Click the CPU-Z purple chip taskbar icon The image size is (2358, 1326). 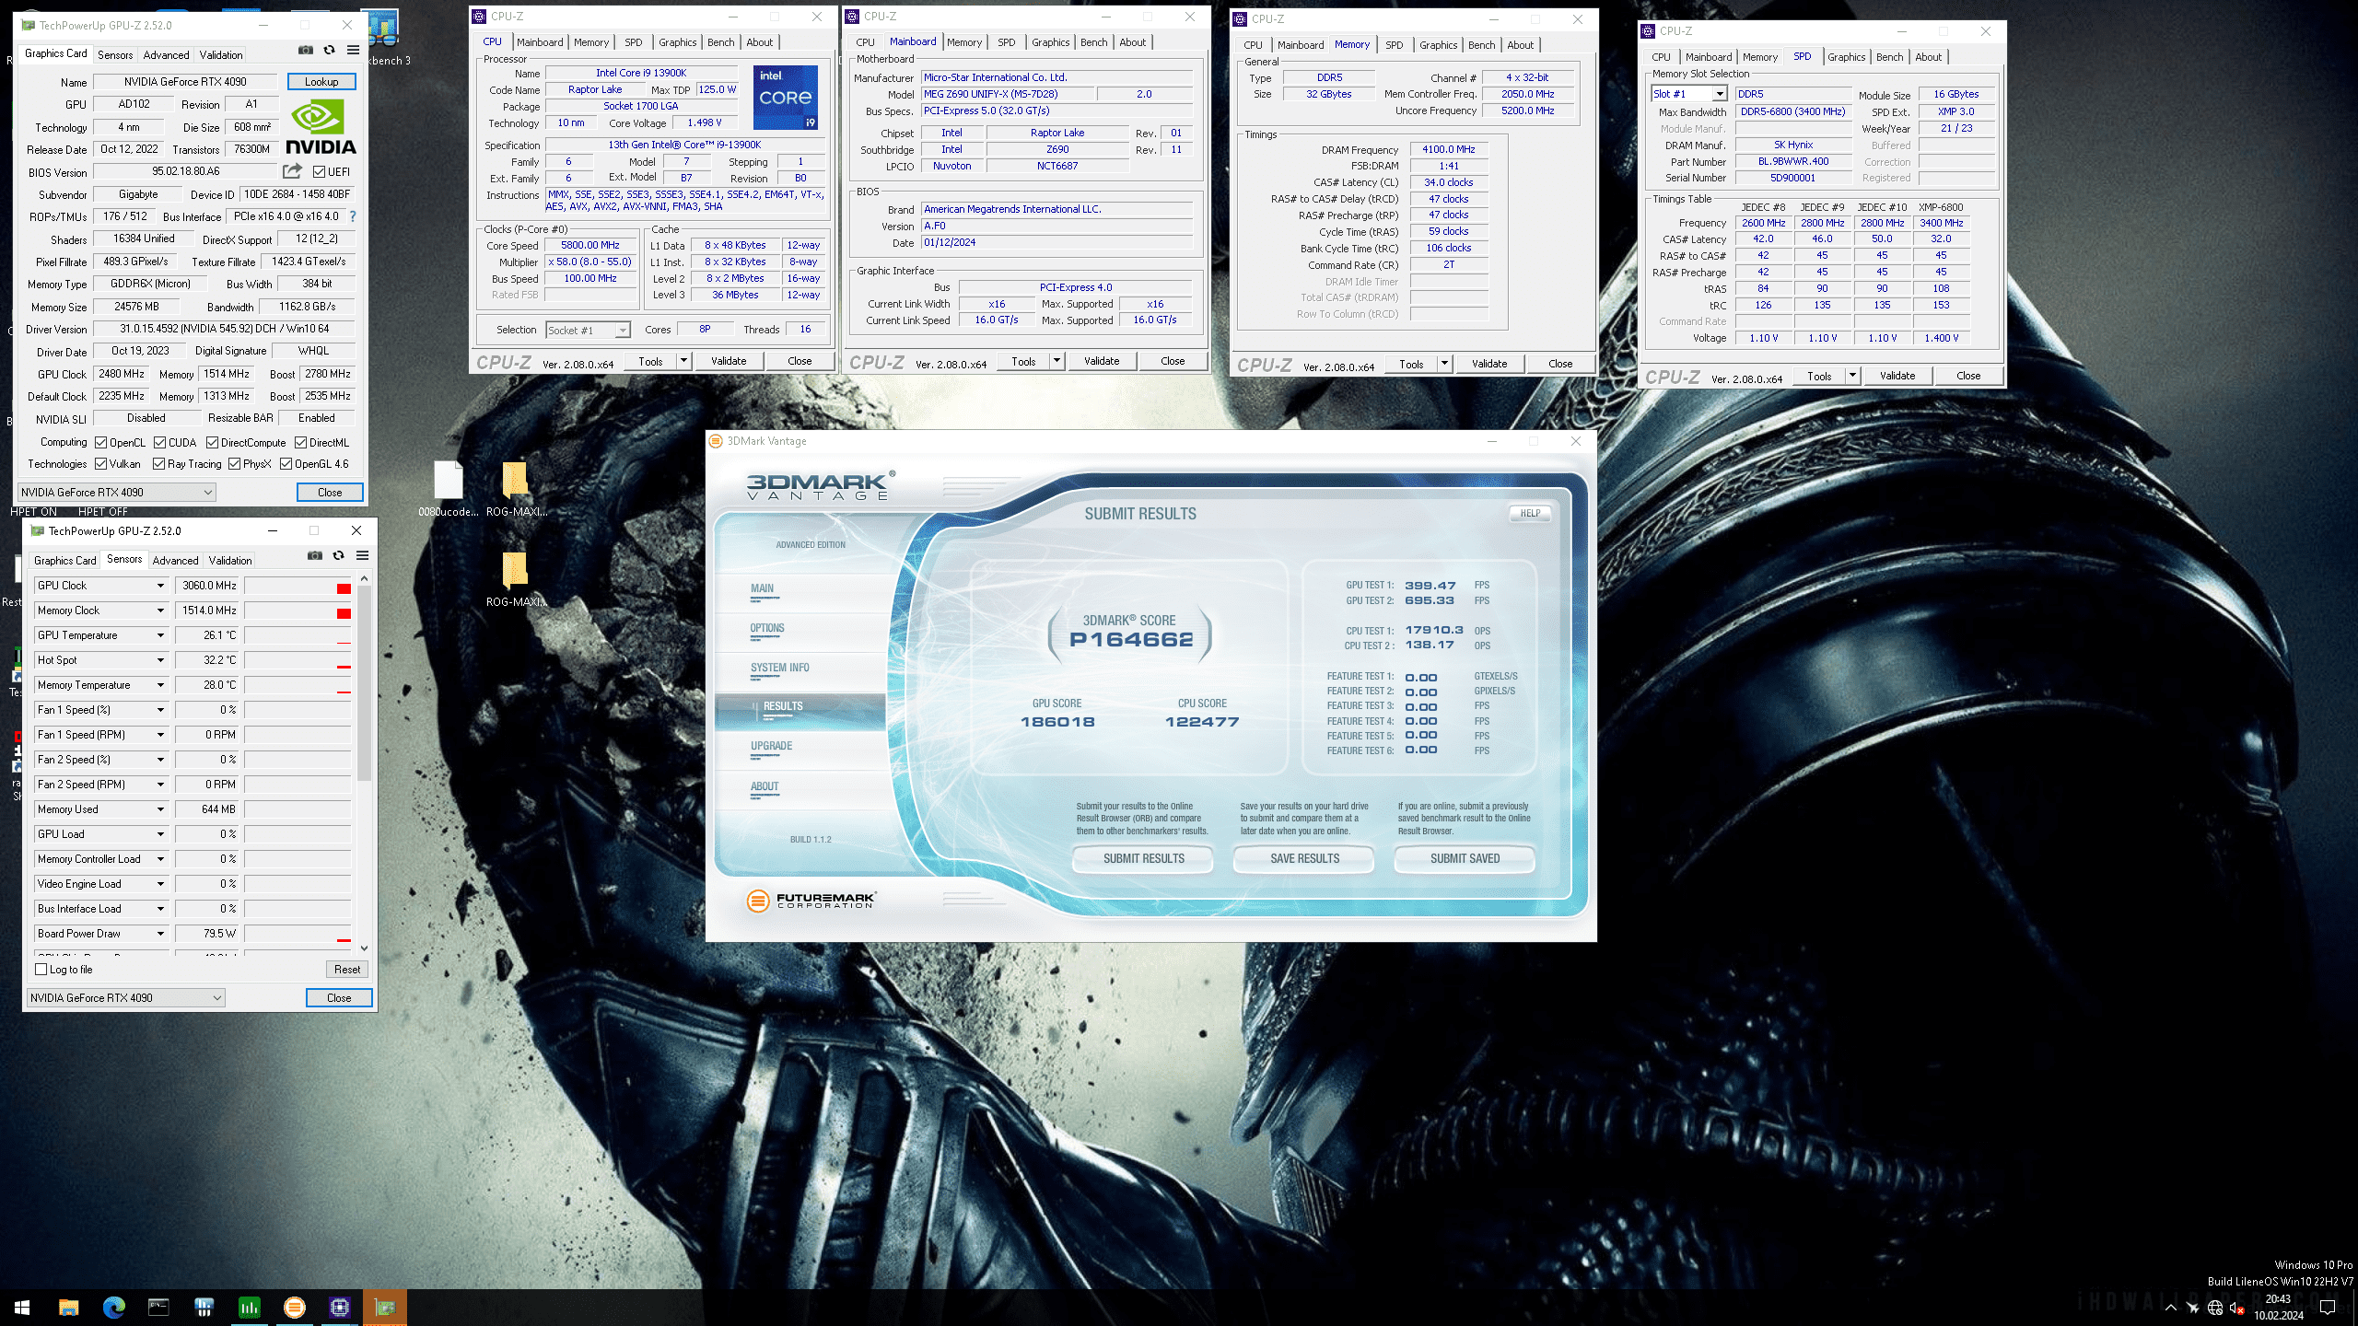(340, 1307)
